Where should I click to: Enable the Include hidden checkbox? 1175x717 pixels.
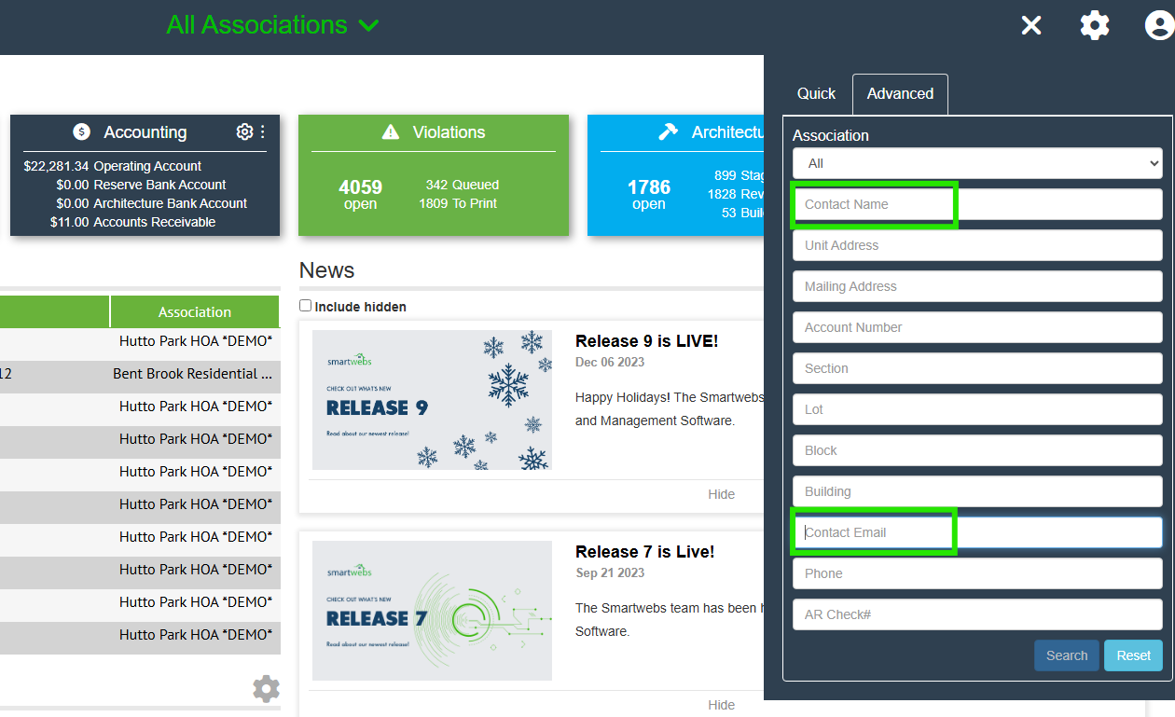tap(305, 306)
